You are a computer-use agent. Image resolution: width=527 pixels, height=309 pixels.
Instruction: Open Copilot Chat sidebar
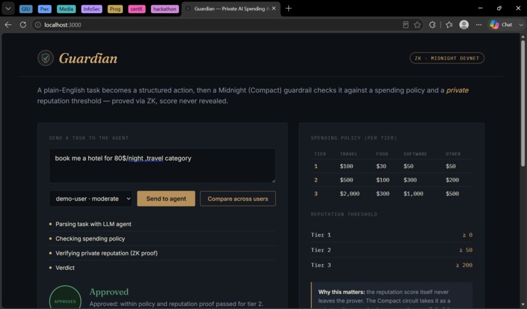pos(501,25)
